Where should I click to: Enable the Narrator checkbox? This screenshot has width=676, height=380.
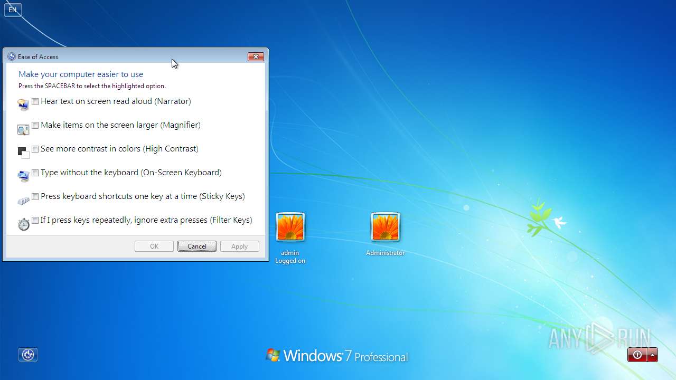pos(35,101)
